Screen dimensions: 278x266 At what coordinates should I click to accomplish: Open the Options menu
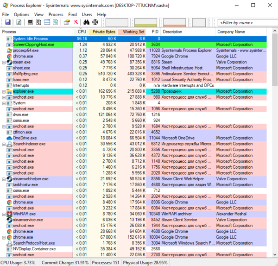click(x=21, y=14)
